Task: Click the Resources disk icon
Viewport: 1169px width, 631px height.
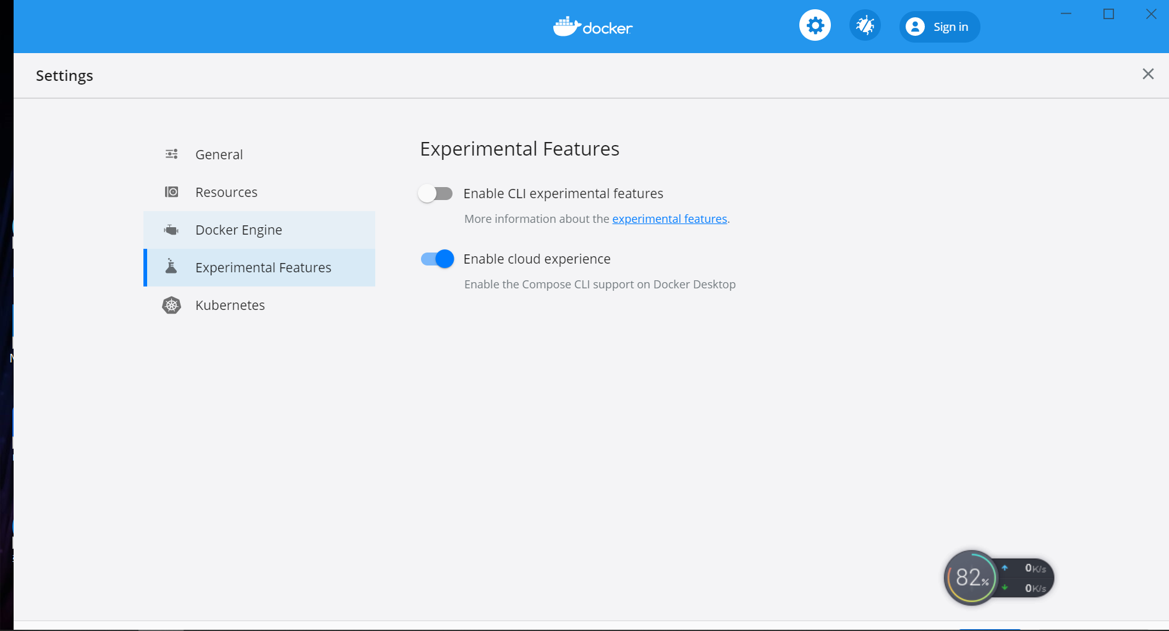Action: tap(171, 192)
